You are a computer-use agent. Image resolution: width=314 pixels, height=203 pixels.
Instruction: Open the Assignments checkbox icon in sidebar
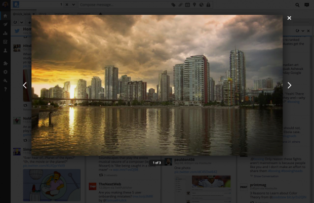(5, 42)
